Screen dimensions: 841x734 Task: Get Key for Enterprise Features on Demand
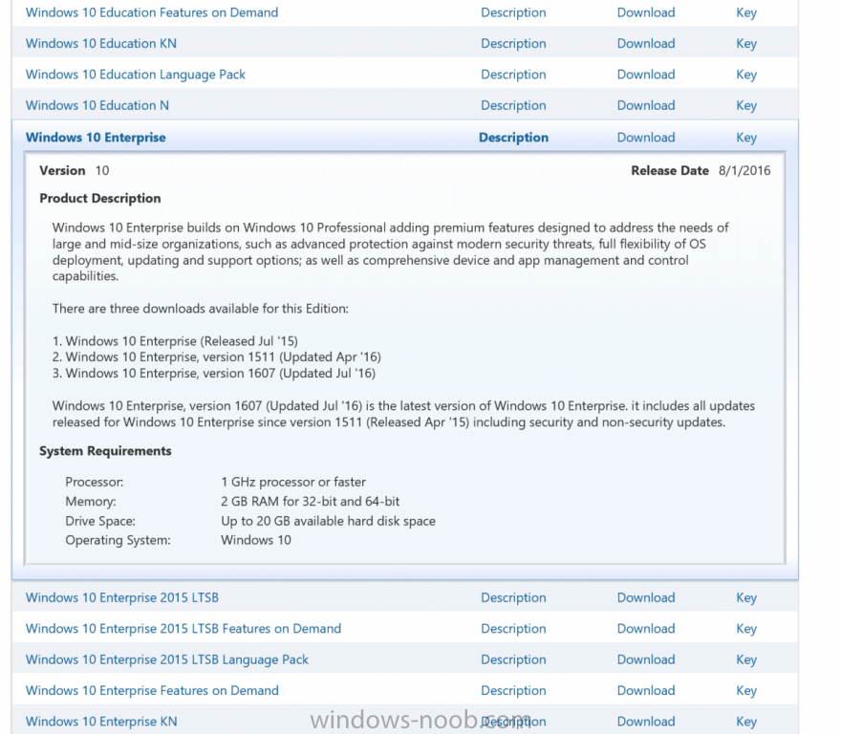(746, 691)
